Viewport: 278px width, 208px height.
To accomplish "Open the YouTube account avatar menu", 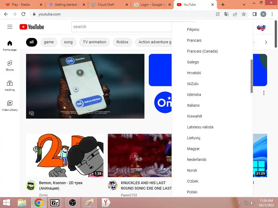I will click(261, 27).
